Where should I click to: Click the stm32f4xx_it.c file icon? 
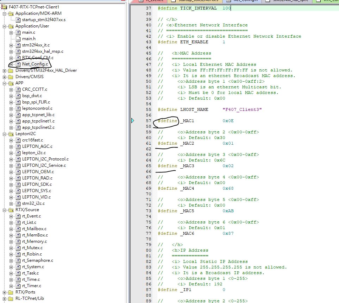[x=18, y=45]
